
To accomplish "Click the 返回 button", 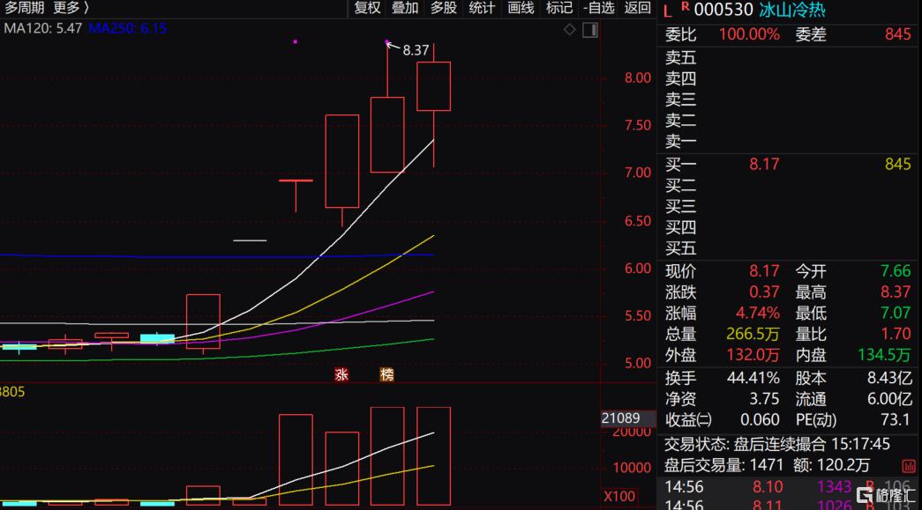I will 637,8.
